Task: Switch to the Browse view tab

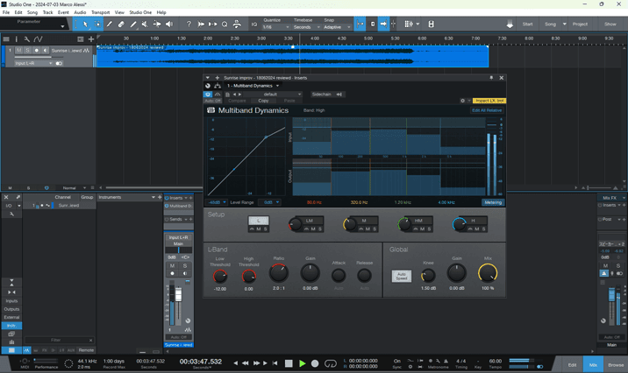Action: coord(616,364)
